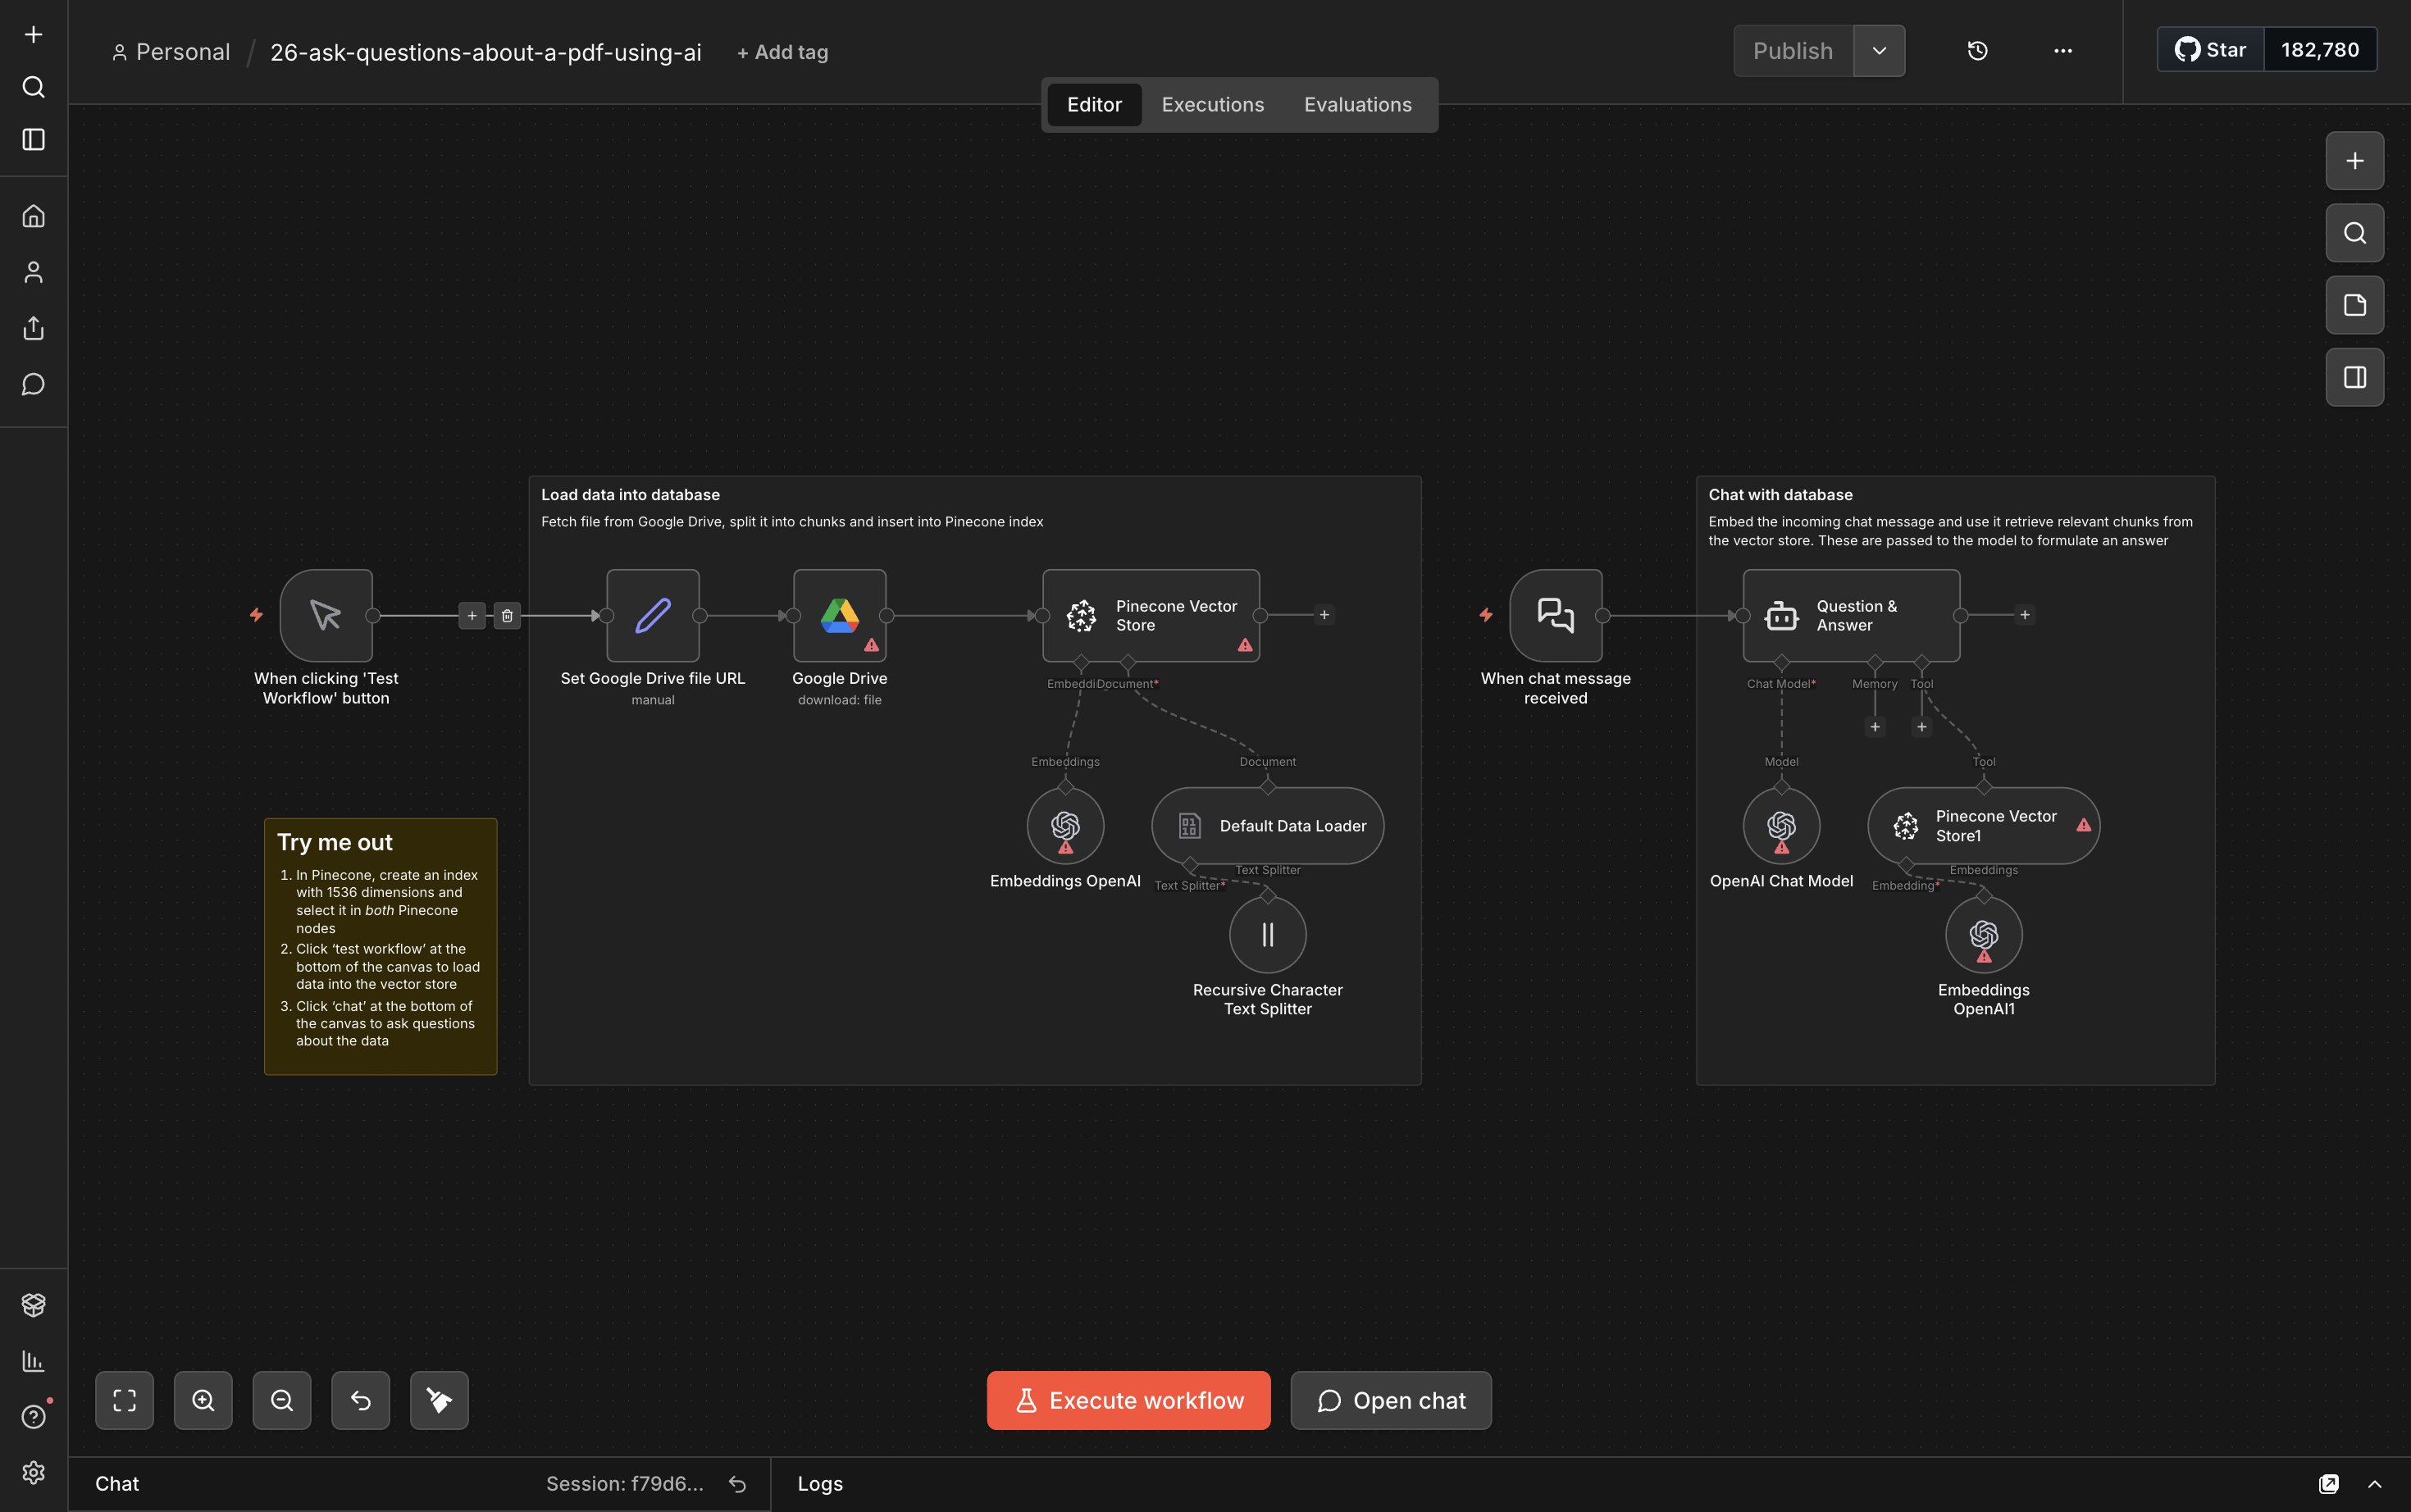Viewport: 2411px width, 1512px height.
Task: Click the Execute workflow button
Action: coord(1128,1400)
